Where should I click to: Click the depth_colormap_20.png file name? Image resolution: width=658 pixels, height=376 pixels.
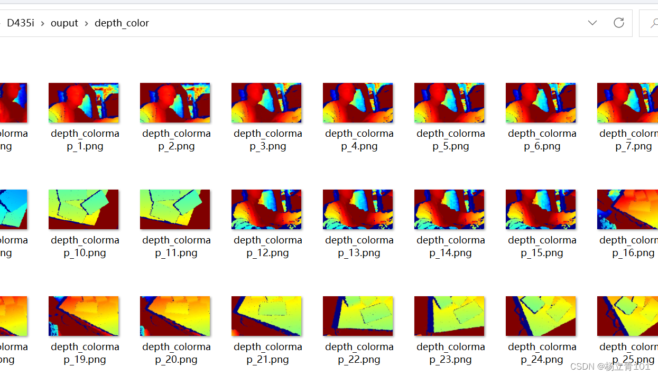click(x=177, y=353)
